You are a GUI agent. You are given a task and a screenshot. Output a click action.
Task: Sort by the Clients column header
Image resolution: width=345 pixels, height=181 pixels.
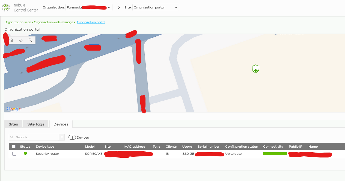[171, 147]
